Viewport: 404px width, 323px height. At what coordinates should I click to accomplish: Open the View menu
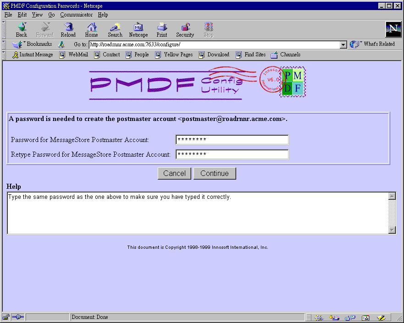click(37, 15)
